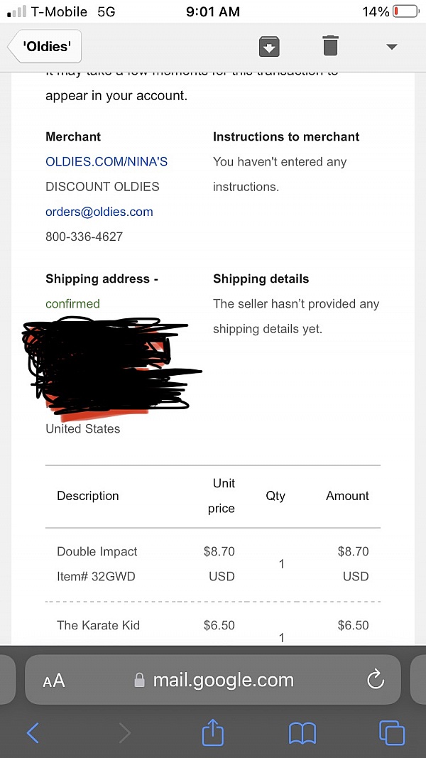Screen dimensions: 426x758
Task: Select the Double Impact item row
Action: click(97, 552)
